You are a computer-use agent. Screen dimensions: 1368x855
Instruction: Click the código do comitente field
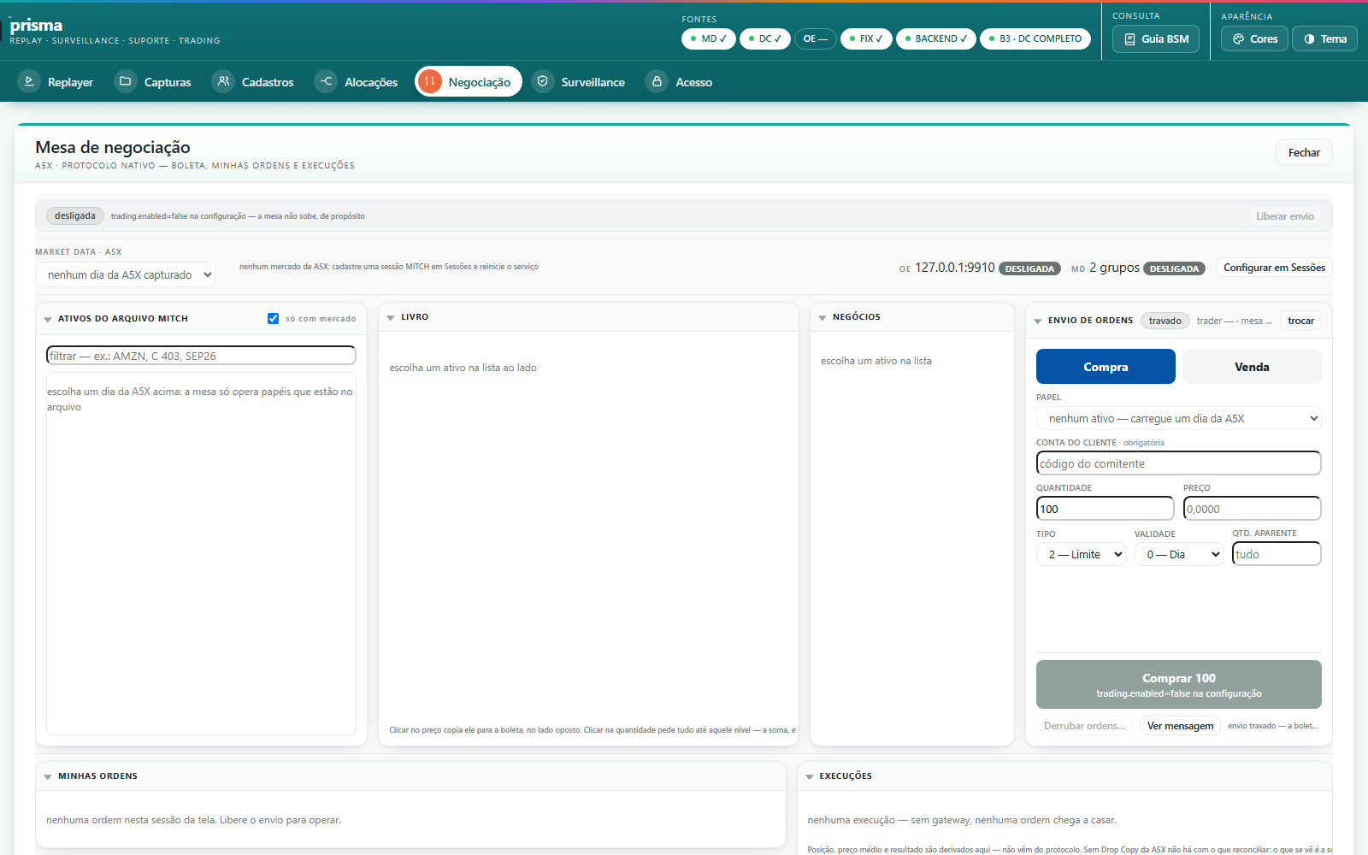click(1179, 463)
